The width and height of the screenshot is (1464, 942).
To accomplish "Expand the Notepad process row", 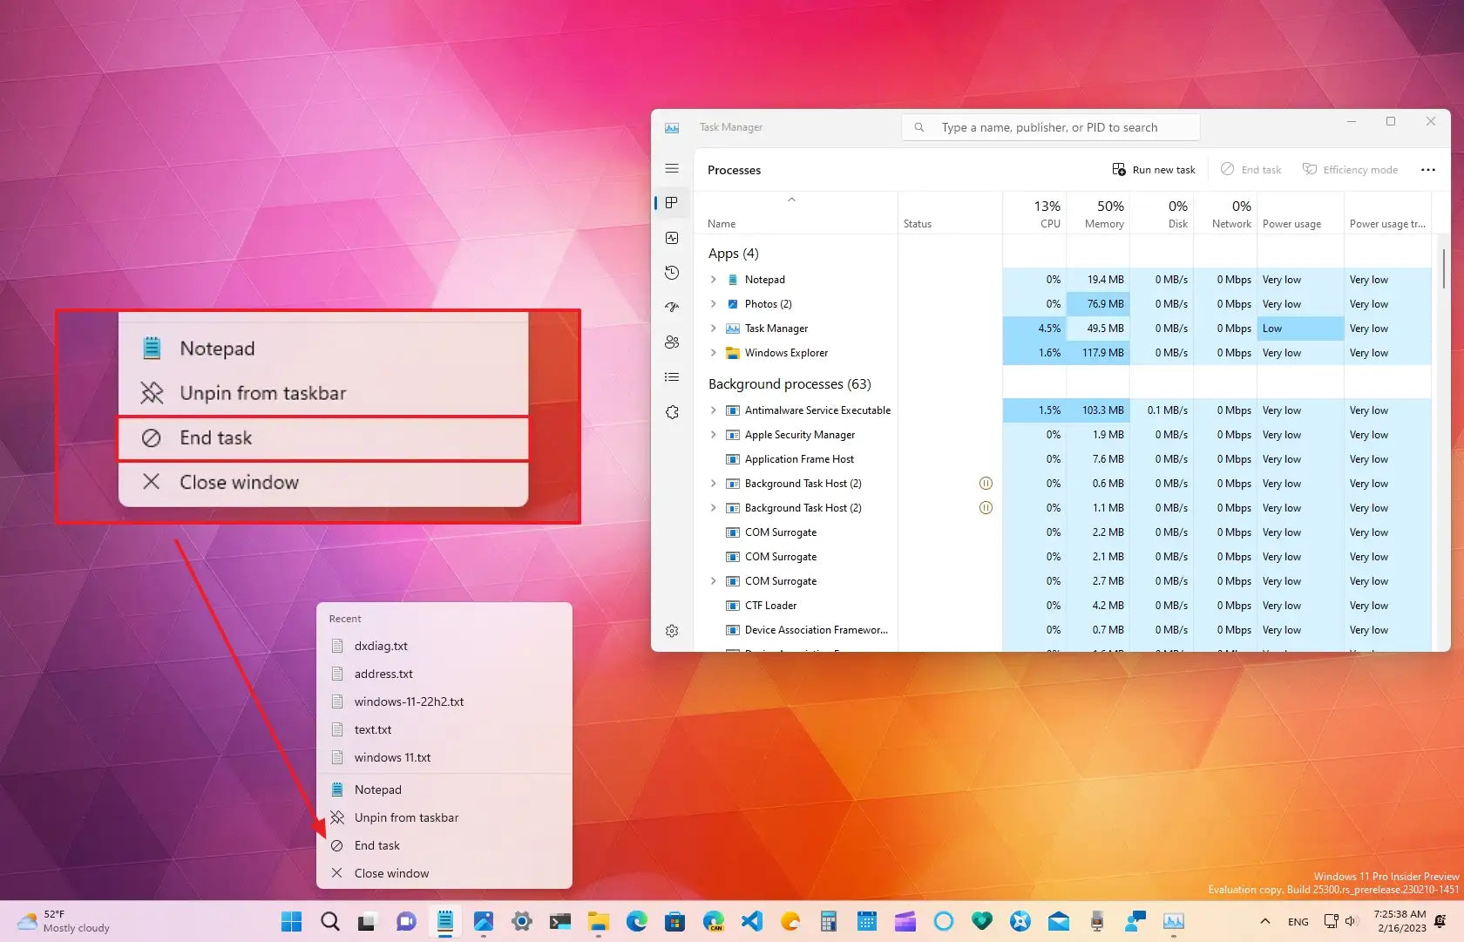I will pos(714,280).
